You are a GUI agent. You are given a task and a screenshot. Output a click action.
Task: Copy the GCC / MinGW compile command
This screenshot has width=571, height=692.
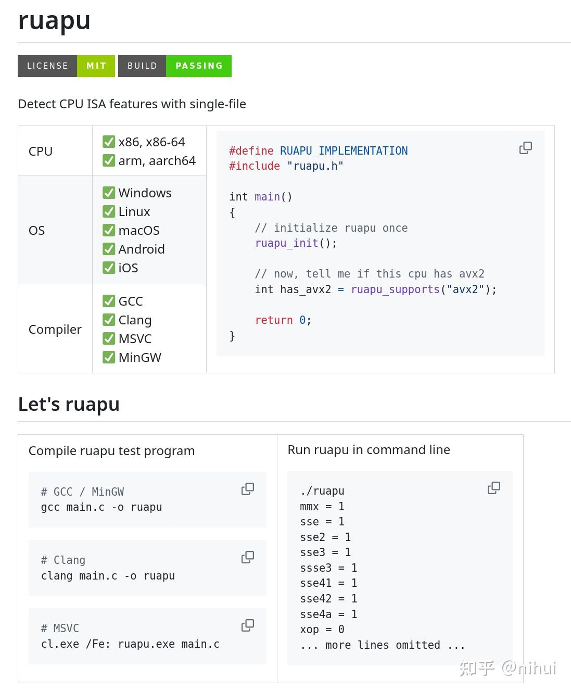tap(248, 489)
